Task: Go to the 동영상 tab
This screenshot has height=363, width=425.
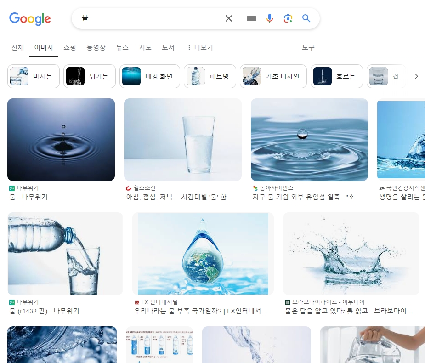Action: [x=96, y=47]
